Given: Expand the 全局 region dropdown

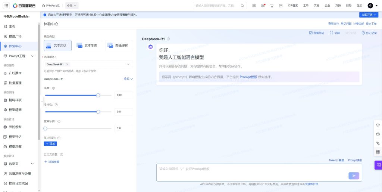Looking at the screenshot, I should pyautogui.click(x=72, y=6).
